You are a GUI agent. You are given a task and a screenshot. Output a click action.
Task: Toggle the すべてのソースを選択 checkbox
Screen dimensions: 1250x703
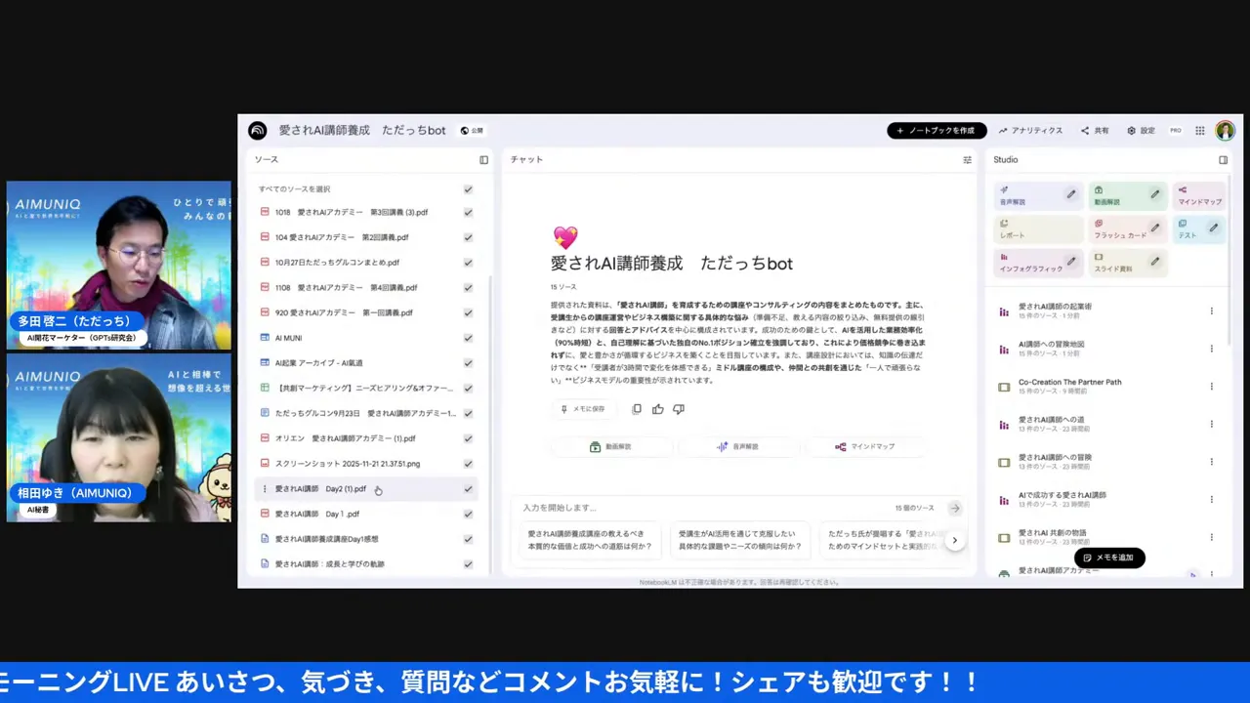tap(468, 188)
